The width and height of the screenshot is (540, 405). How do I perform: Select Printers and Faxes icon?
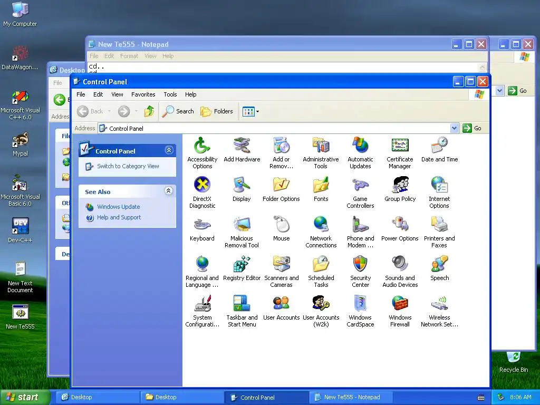click(x=439, y=232)
